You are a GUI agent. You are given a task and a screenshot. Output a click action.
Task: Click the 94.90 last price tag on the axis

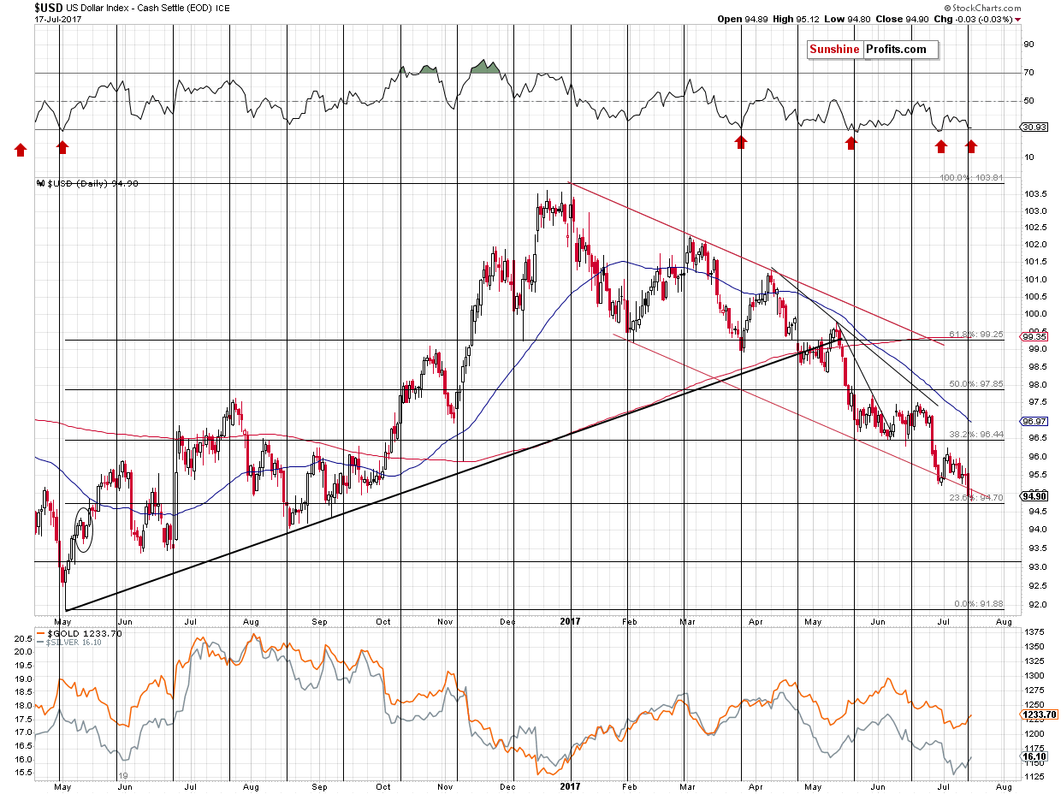pyautogui.click(x=1034, y=495)
